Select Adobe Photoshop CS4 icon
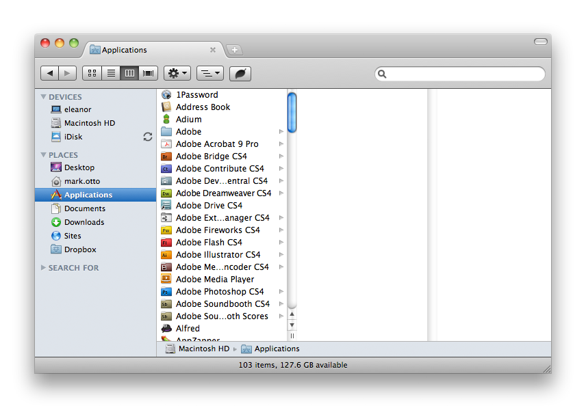This screenshot has width=586, height=408. 166,292
